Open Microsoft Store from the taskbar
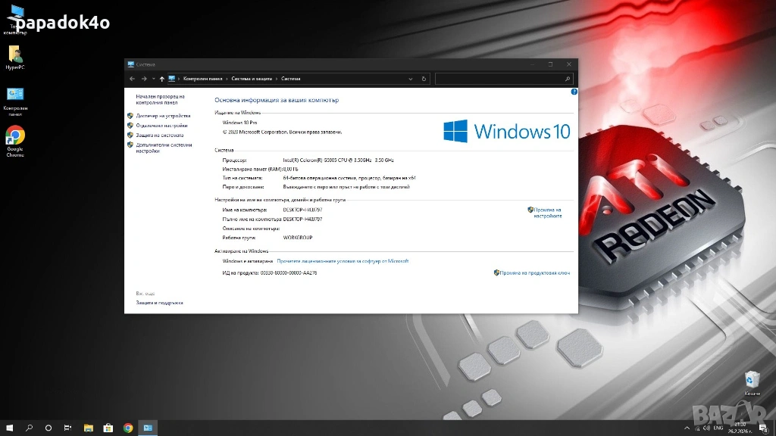 pyautogui.click(x=108, y=428)
